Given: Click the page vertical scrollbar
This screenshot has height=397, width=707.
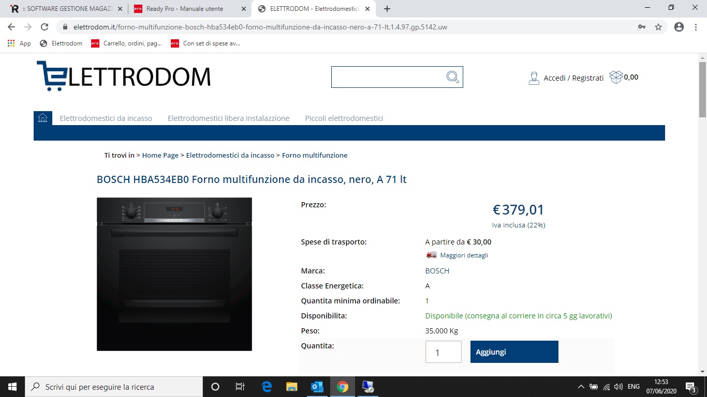Looking at the screenshot, I should [x=702, y=214].
